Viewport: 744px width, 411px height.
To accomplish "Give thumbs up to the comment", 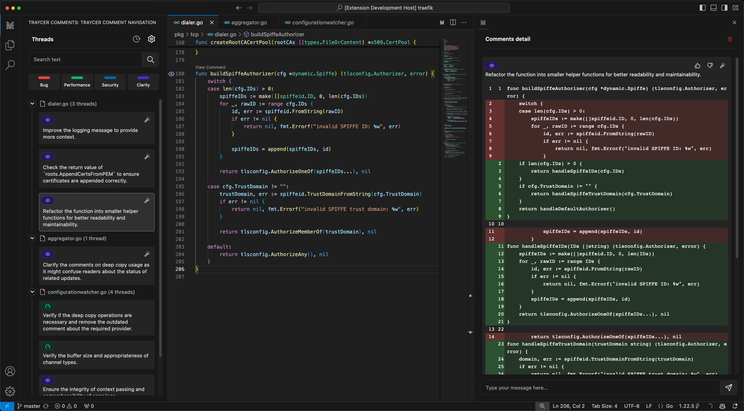I will tap(697, 66).
